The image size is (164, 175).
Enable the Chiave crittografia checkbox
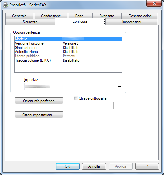76,98
